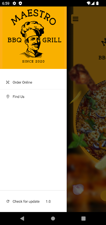Image resolution: width=106 pixels, height=225 pixels.
Task: Tap the settings gear in the status bar
Action: click(14, 3)
